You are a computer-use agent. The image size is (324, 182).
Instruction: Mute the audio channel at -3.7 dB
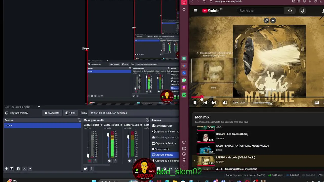coord(130,161)
